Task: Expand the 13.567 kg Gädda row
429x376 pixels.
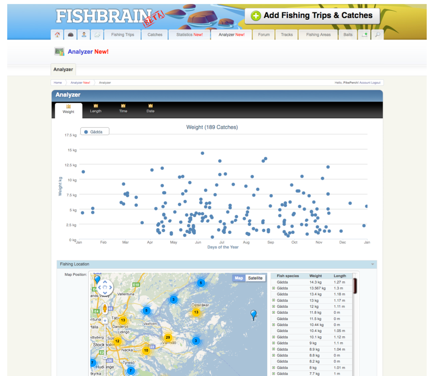Action: [274, 288]
